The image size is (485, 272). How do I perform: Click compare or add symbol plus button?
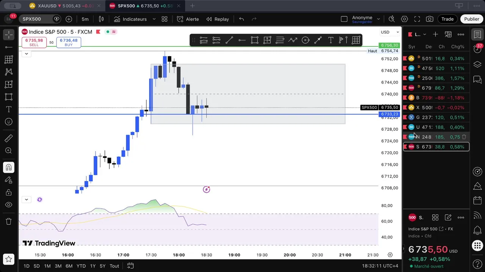click(x=69, y=19)
